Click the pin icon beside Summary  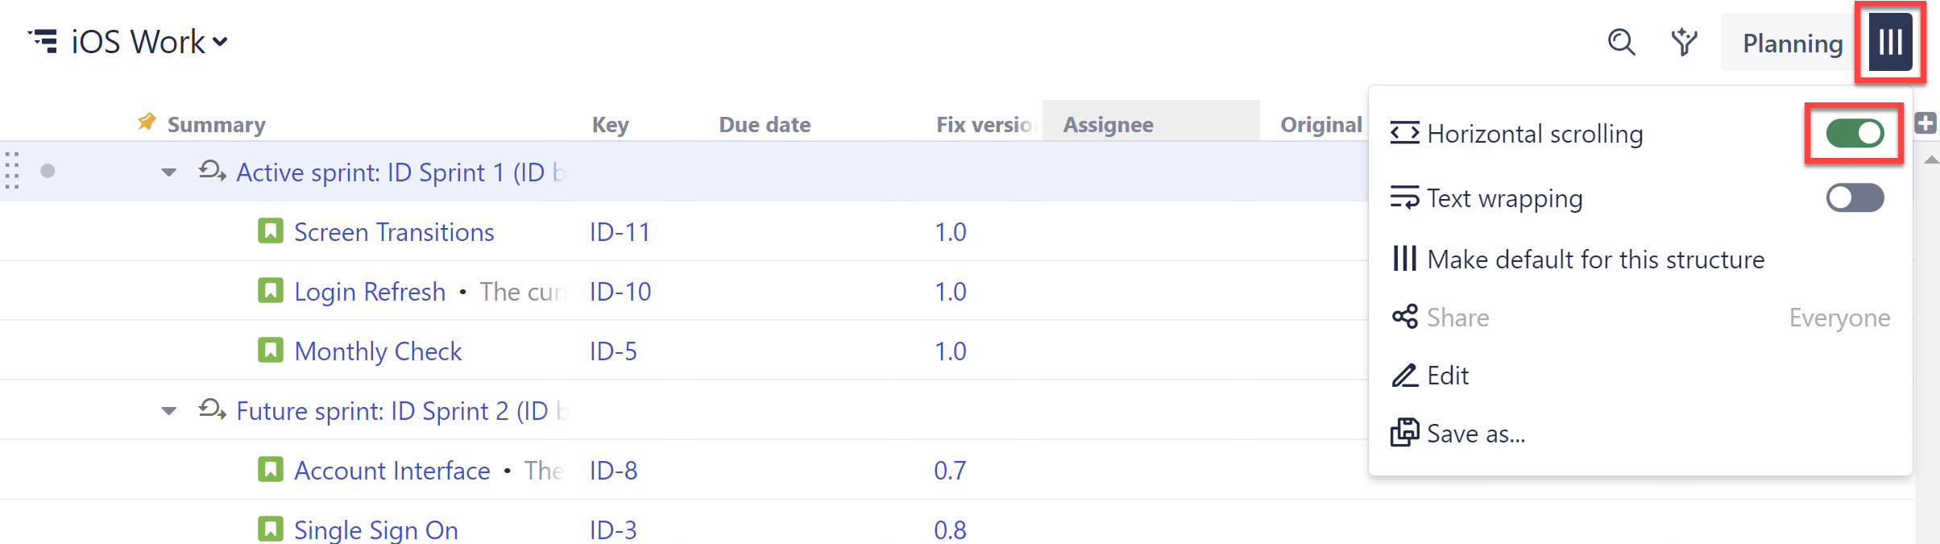tap(147, 123)
